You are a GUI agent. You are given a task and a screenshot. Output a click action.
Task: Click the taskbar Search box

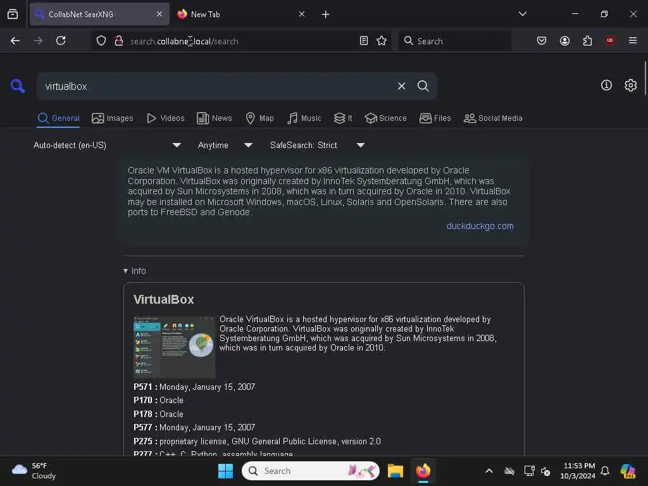pyautogui.click(x=310, y=471)
